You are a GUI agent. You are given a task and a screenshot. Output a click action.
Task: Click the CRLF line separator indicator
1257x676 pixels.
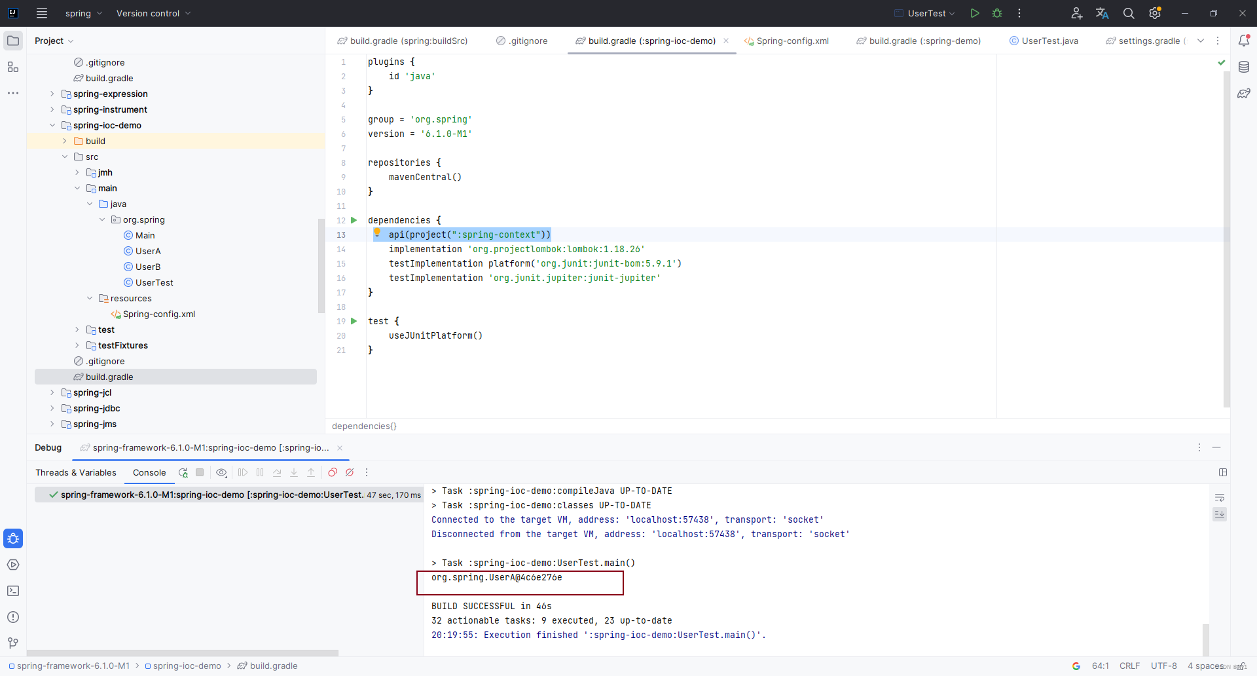coord(1129,666)
